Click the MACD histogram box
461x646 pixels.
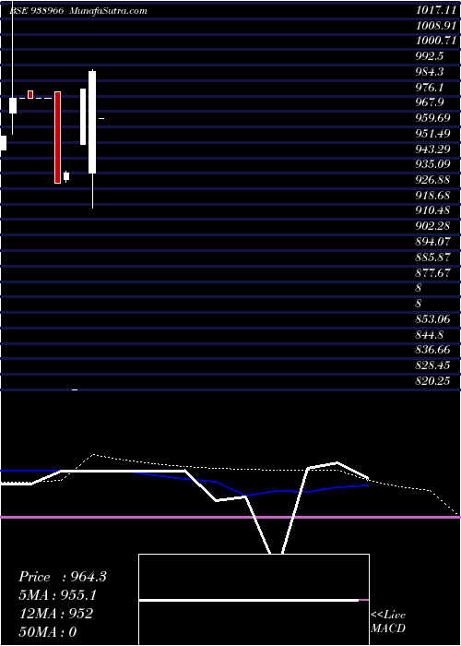(x=254, y=600)
